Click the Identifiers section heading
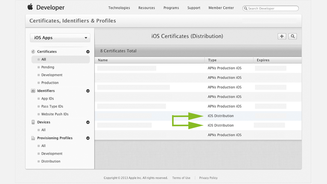 [x=46, y=91]
